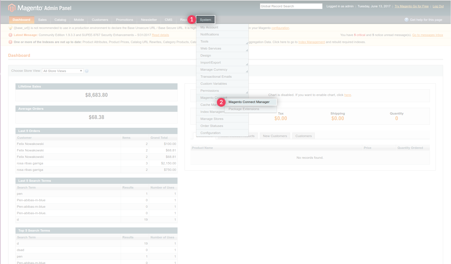451x264 pixels.
Task: Click 'dsad' in Top 5 Search Terms
Action: click(21, 250)
